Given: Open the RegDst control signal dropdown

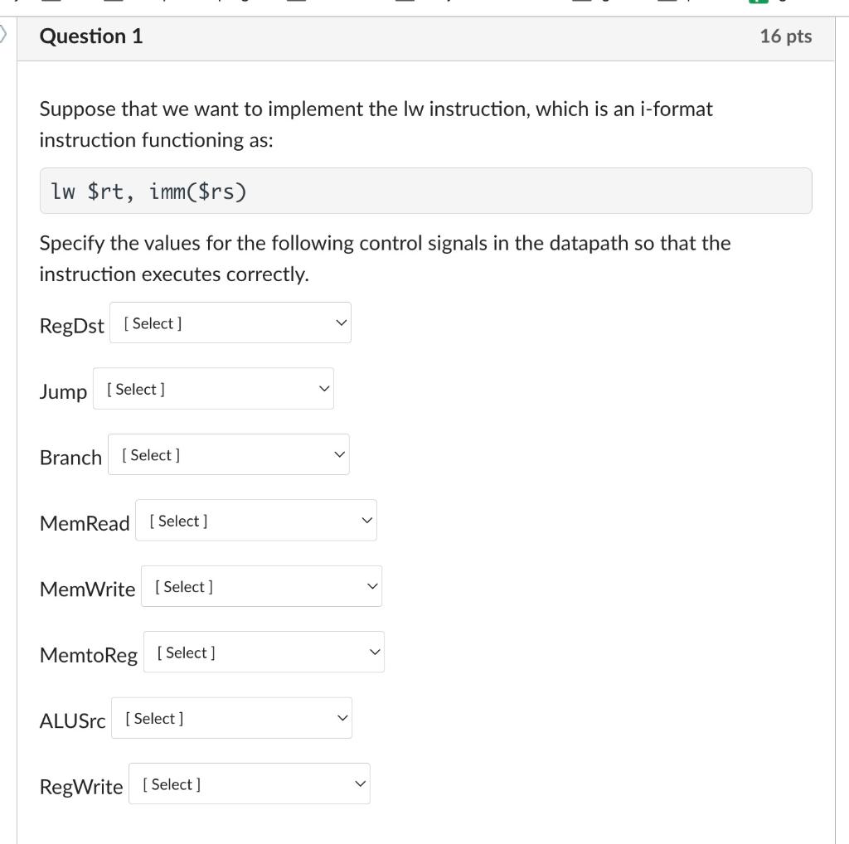Looking at the screenshot, I should tap(230, 323).
